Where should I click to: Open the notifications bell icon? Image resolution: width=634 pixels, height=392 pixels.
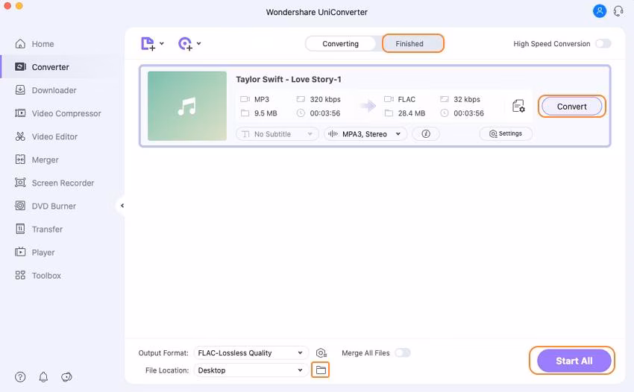(x=43, y=377)
